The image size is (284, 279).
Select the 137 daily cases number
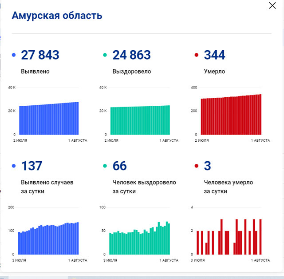point(32,166)
